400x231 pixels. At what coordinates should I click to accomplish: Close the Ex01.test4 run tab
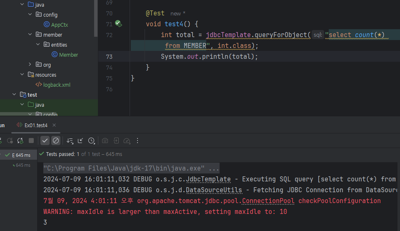tap(54, 125)
